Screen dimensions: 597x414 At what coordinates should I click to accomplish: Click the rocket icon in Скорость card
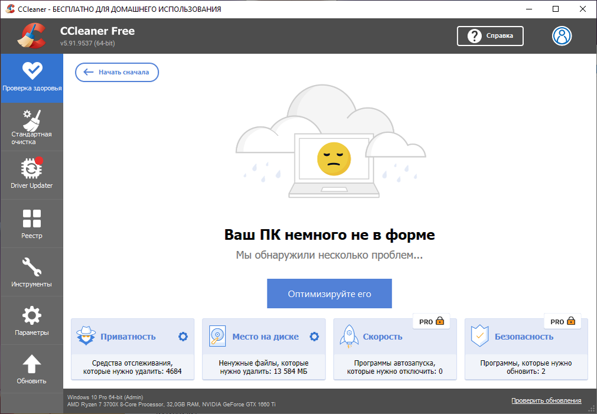349,336
